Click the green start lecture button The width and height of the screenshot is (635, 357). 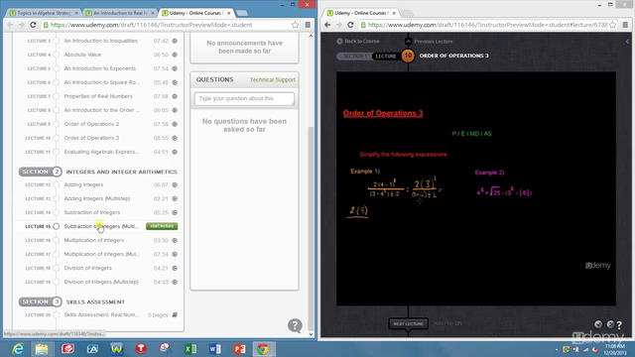click(162, 226)
